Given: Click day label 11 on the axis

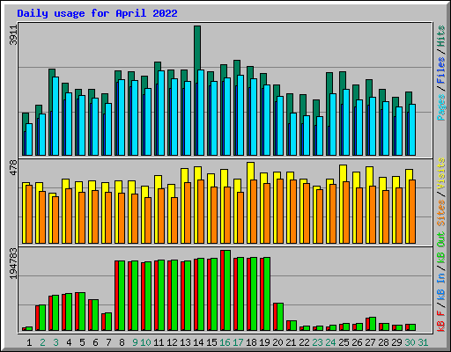Looking at the screenshot, I should (x=159, y=342).
